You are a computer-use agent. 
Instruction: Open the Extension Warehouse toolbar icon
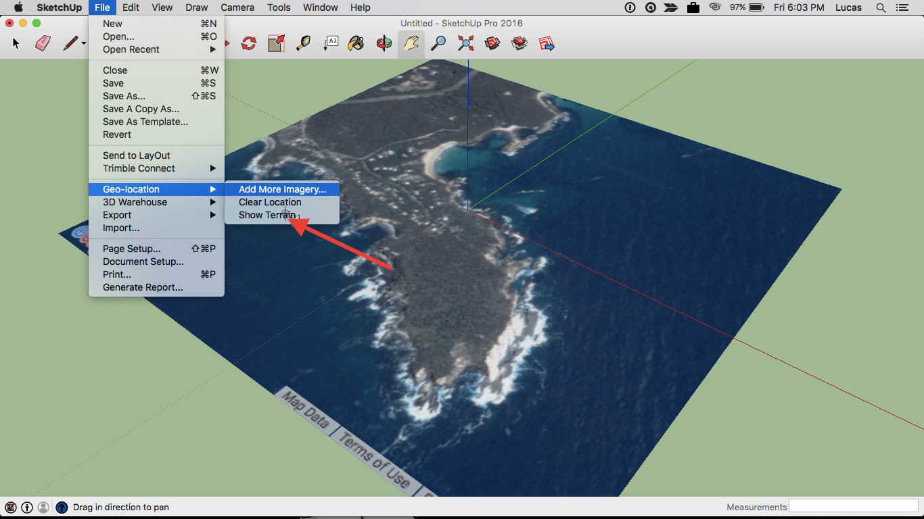[x=519, y=44]
